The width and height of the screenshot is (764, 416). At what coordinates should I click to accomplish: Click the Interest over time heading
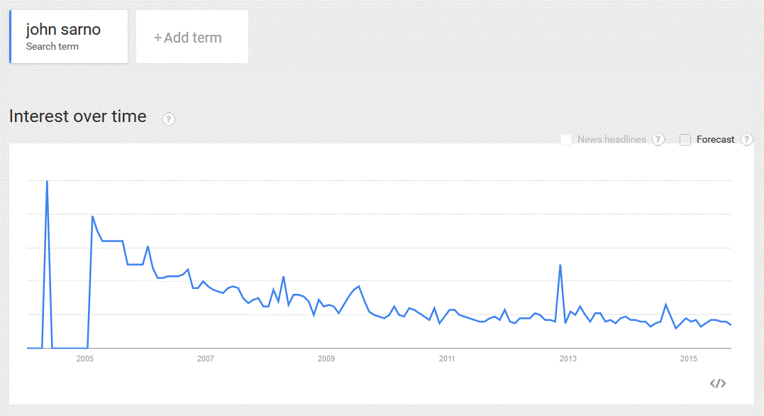pos(78,116)
